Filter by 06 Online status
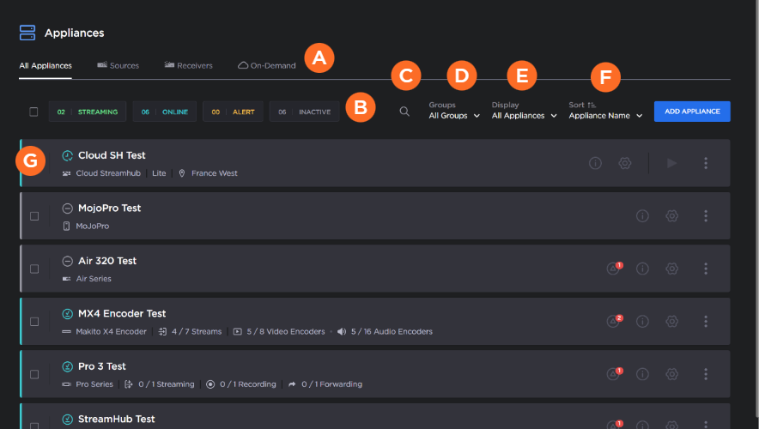 [x=165, y=112]
